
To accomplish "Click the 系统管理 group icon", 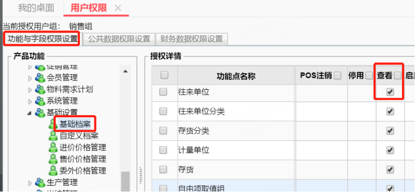I will [40, 101].
